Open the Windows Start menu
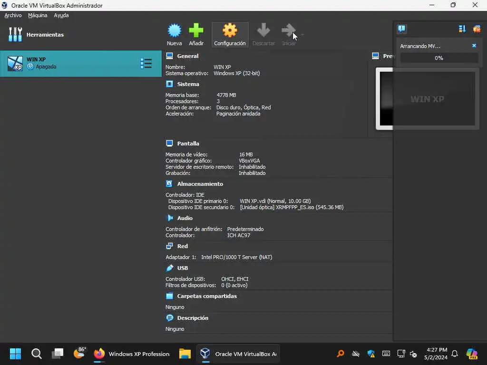The width and height of the screenshot is (487, 365). (x=15, y=354)
